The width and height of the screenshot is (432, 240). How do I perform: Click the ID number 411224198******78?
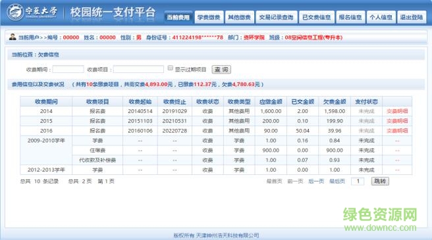coord(198,37)
